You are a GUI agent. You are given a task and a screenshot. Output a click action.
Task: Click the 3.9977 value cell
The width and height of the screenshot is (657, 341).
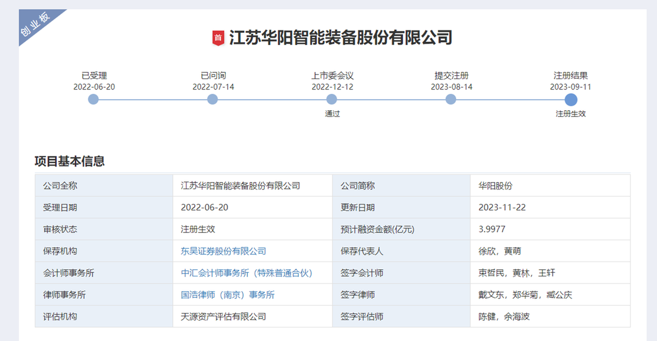550,229
